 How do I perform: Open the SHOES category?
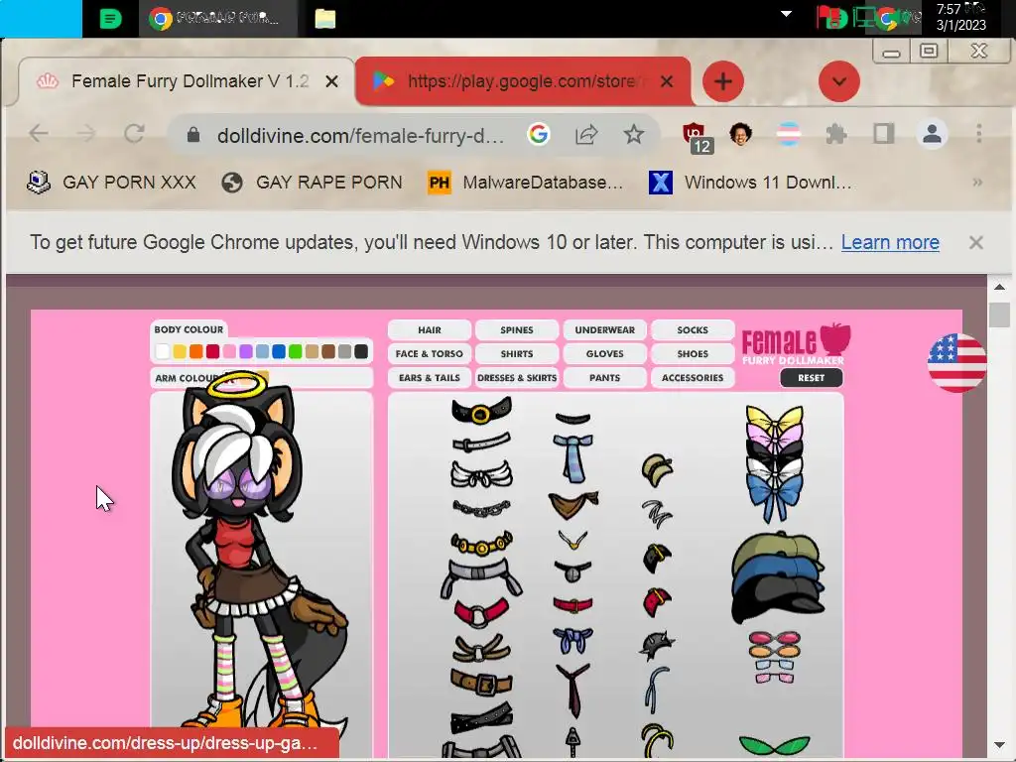pyautogui.click(x=693, y=354)
